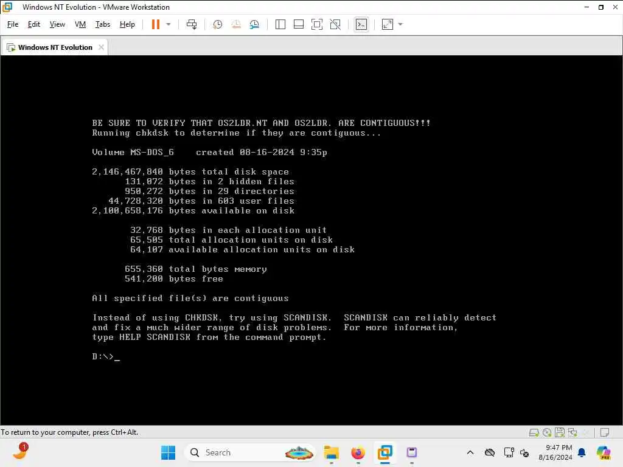Toggle the library sidebar panel
The image size is (623, 467).
point(280,24)
